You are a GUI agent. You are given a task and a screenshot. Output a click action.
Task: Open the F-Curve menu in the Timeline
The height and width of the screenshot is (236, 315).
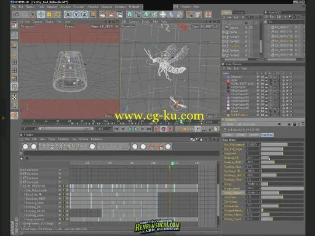[83, 139]
